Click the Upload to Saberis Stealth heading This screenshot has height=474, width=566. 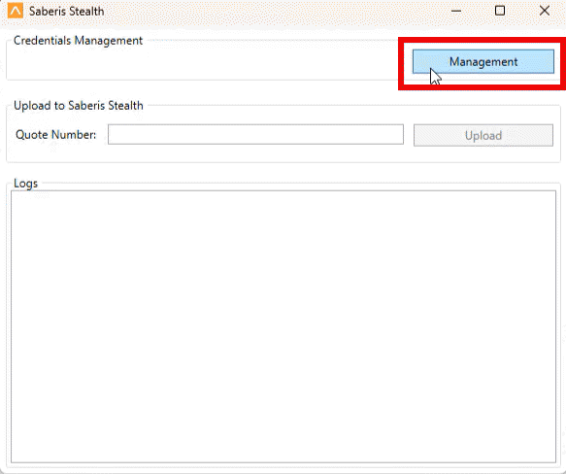pos(79,106)
